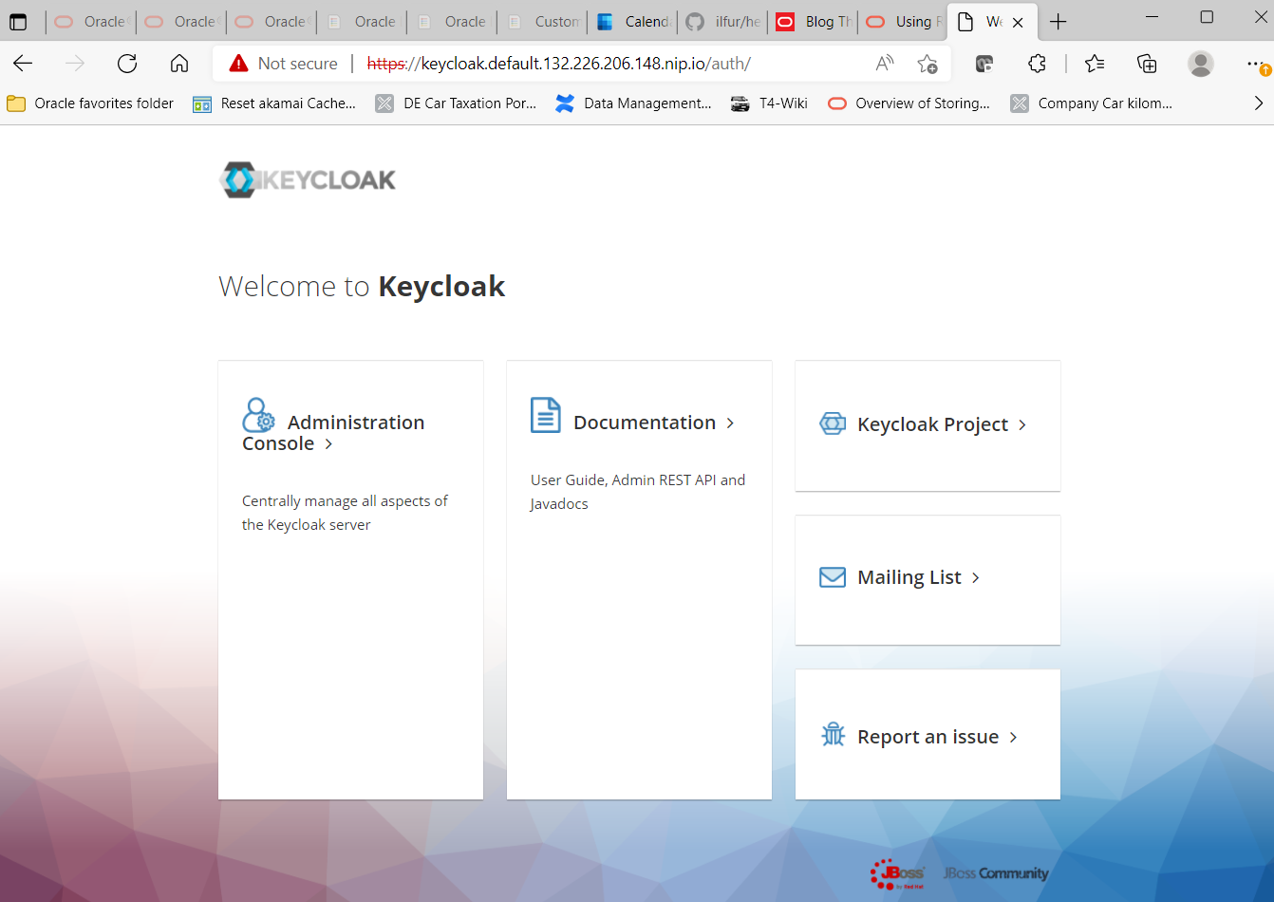The image size is (1274, 902).
Task: Go to the browser home page
Action: [179, 64]
